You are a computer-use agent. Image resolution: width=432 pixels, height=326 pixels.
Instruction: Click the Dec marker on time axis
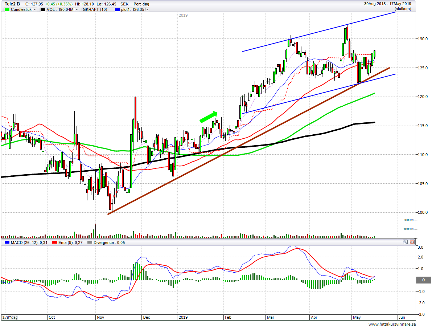[x=147, y=317]
